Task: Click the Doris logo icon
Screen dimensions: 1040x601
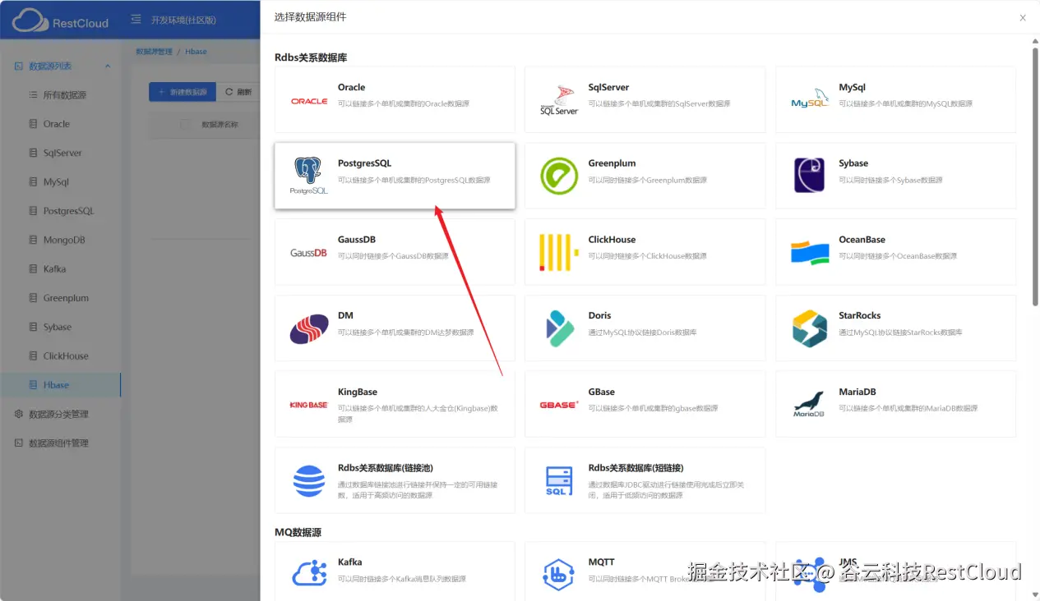Action: [559, 328]
